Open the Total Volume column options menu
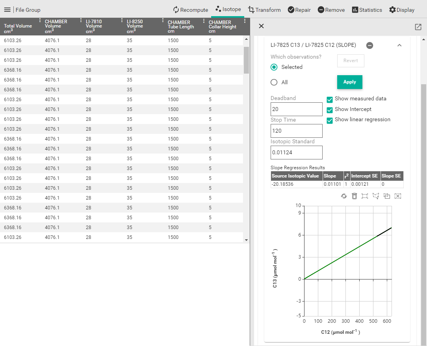This screenshot has width=427, height=346. (40, 21)
